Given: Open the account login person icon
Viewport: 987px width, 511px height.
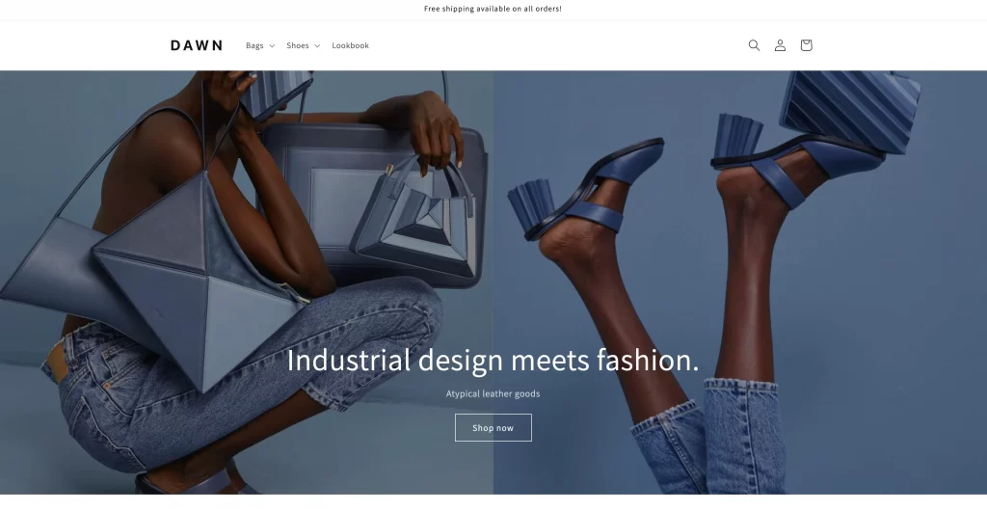Looking at the screenshot, I should click(780, 45).
